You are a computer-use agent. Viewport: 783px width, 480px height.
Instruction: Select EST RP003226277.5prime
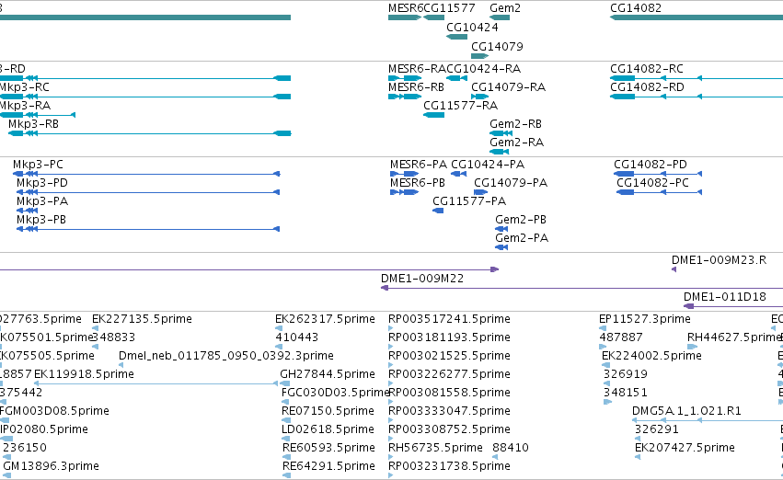449,375
